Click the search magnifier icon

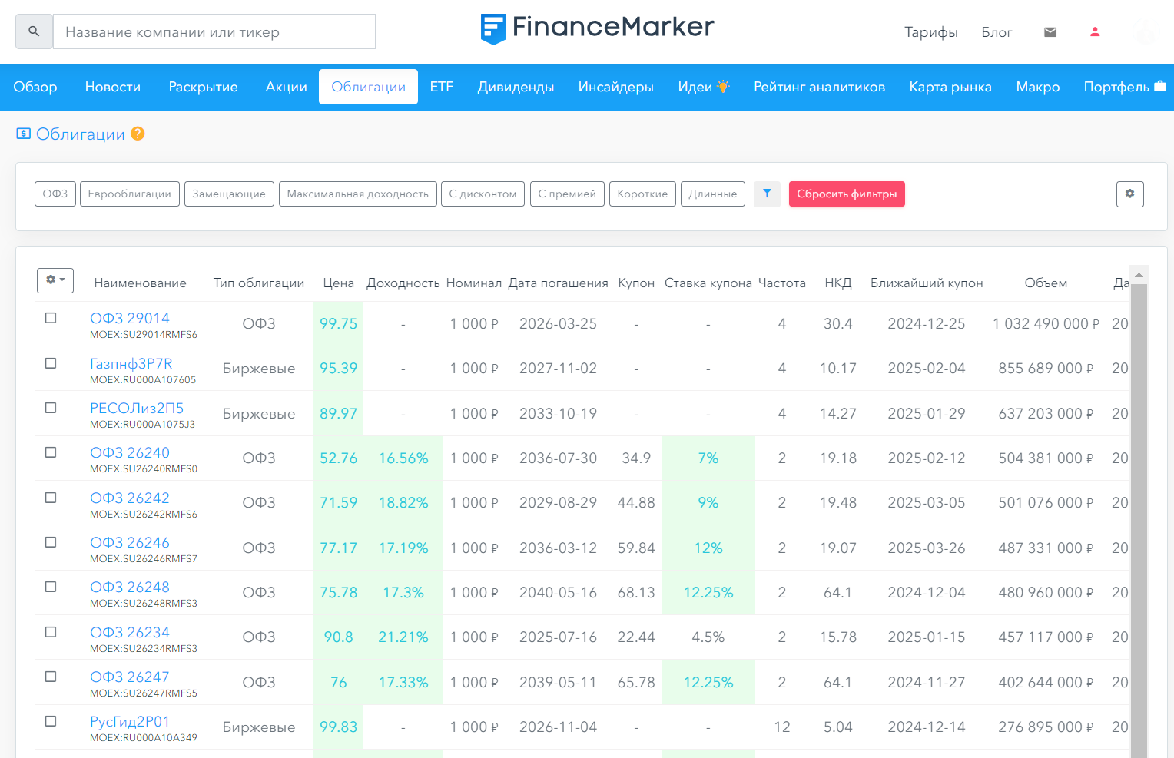coord(34,31)
